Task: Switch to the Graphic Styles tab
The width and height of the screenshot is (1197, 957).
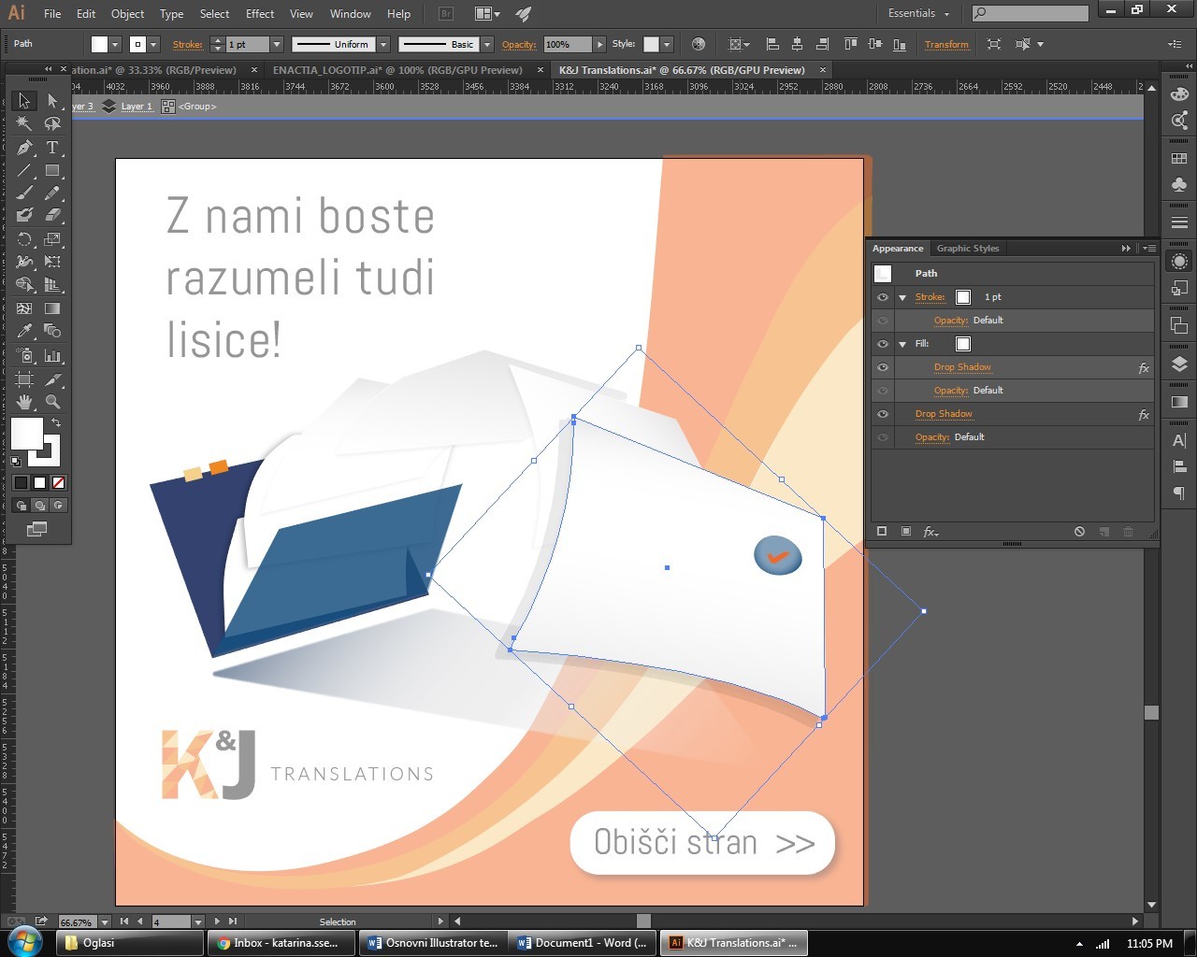Action: tap(968, 249)
